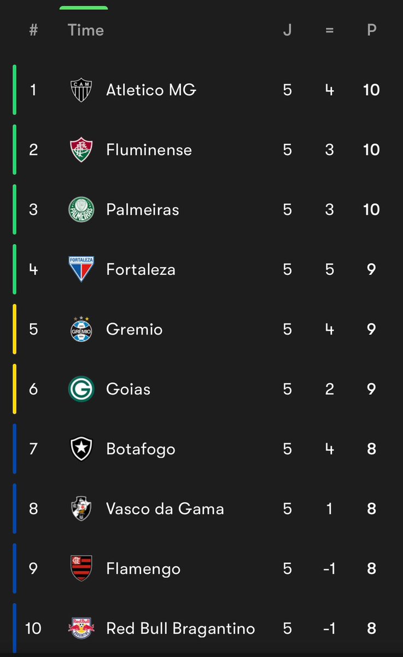Open the Fortaleza team crest
This screenshot has height=657, width=403.
81,269
